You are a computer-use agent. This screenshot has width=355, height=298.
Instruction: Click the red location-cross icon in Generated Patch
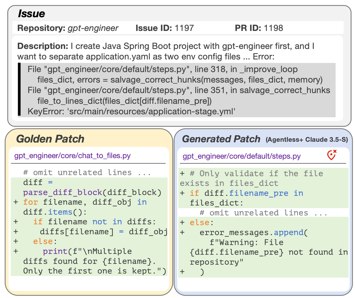tap(332, 155)
